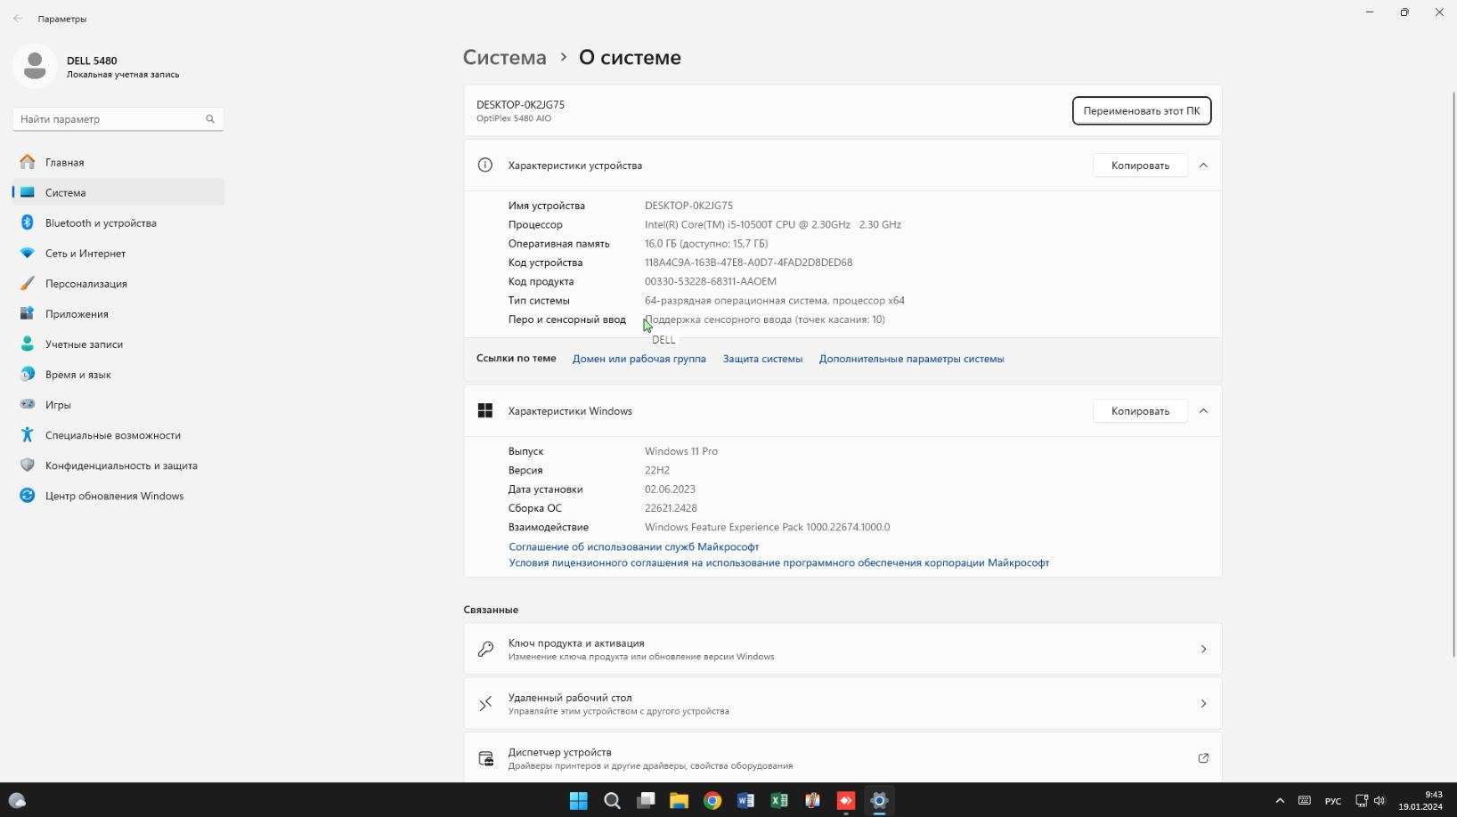Copy device specifications with Копировать

tap(1139, 166)
